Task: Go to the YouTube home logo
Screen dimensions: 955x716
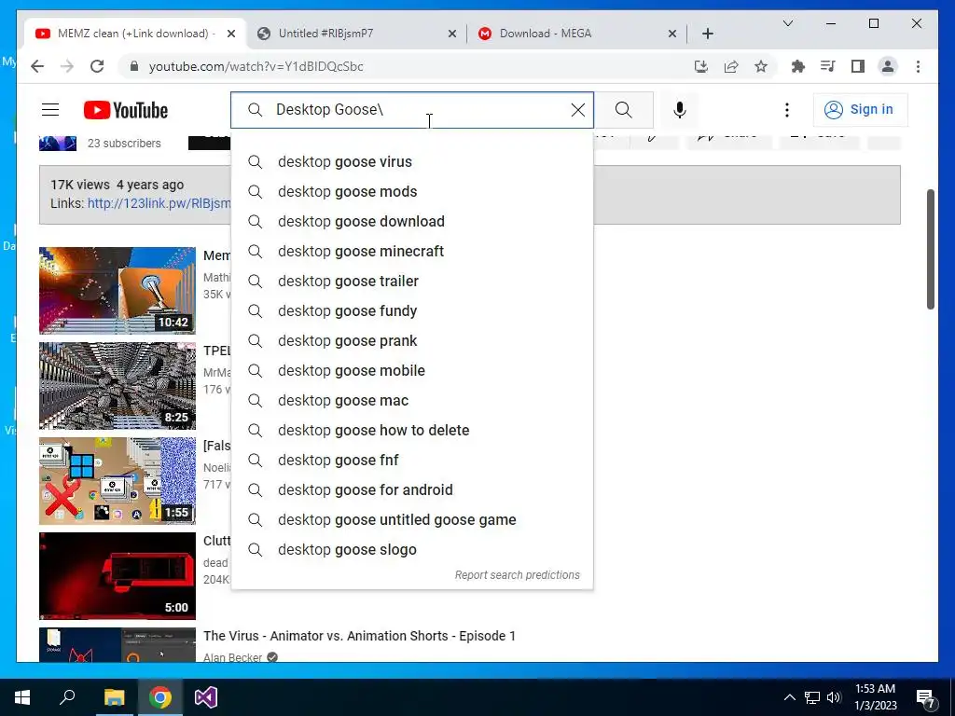Action: [126, 110]
